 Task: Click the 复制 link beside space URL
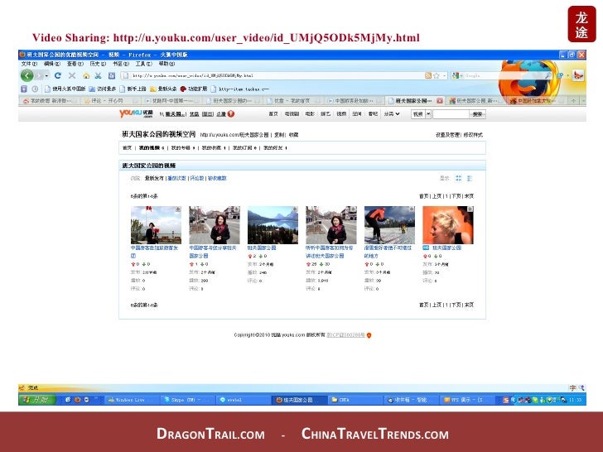pyautogui.click(x=279, y=135)
